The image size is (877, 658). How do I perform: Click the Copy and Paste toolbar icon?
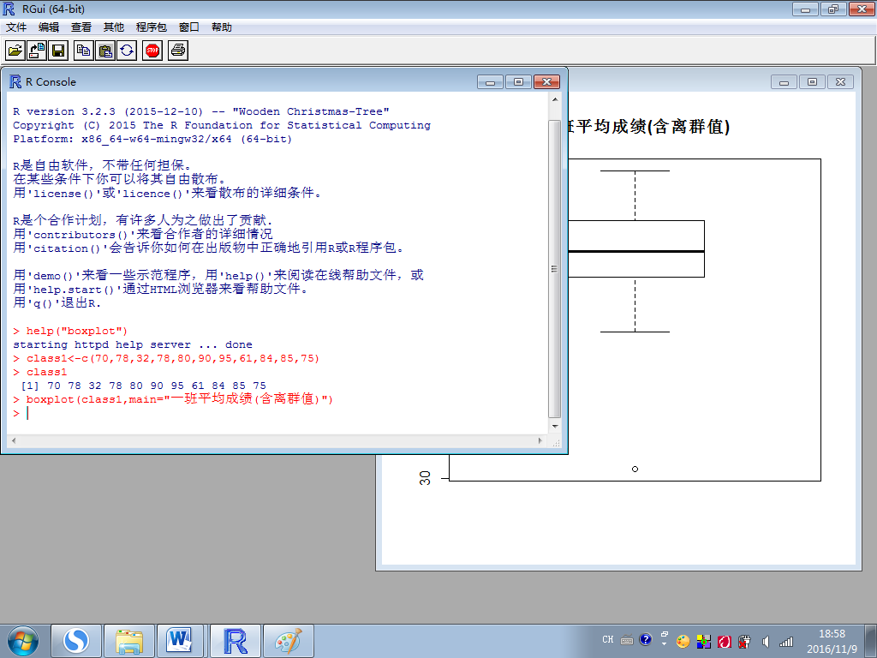(x=127, y=51)
